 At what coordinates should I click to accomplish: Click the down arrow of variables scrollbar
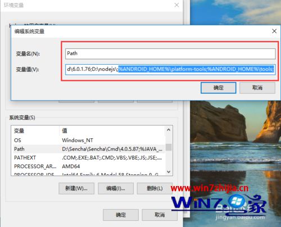coord(169,172)
